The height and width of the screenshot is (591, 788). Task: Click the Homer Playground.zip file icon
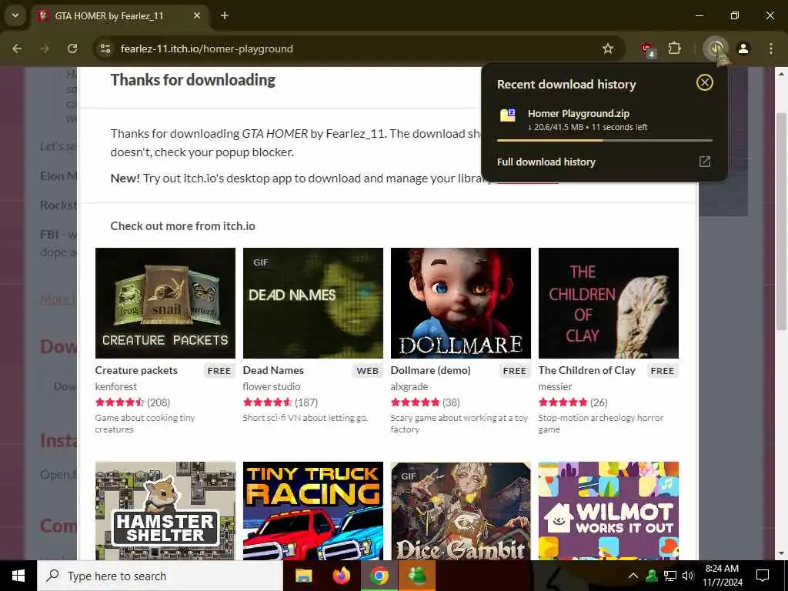tap(508, 115)
